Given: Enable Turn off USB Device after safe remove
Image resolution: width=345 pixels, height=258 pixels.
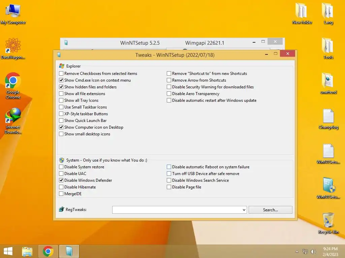Looking at the screenshot, I should click(169, 174).
